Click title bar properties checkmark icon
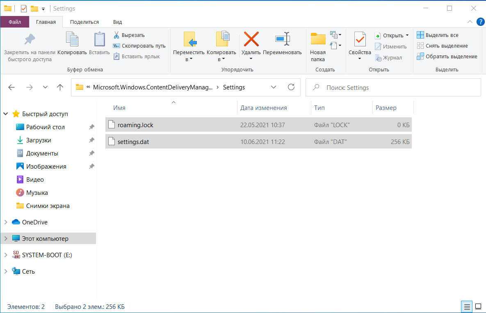486x313 pixels. point(23,9)
